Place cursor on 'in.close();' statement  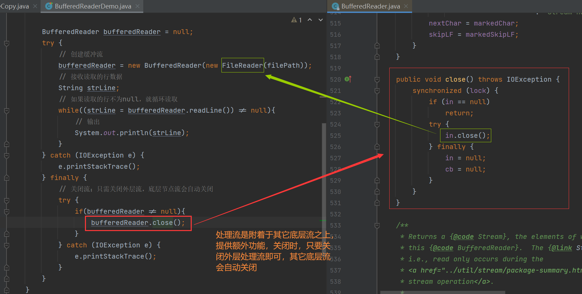click(467, 135)
